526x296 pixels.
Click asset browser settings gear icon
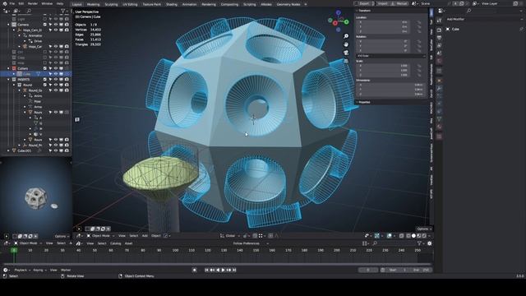click(429, 243)
